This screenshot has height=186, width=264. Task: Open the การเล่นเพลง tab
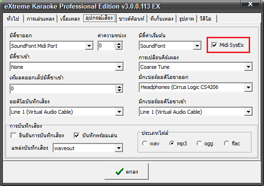tap(40, 19)
